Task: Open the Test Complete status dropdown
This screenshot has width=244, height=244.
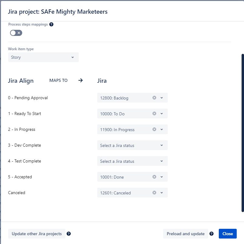Action: [x=132, y=161]
